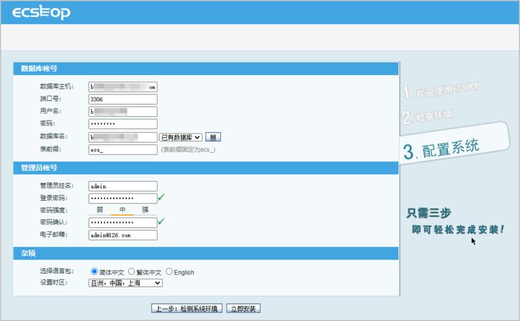Click the 杂项 section header
Viewport: 520px width, 321px height.
click(206, 253)
